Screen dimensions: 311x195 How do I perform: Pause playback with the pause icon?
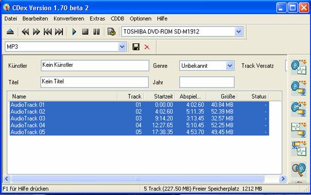point(97,32)
